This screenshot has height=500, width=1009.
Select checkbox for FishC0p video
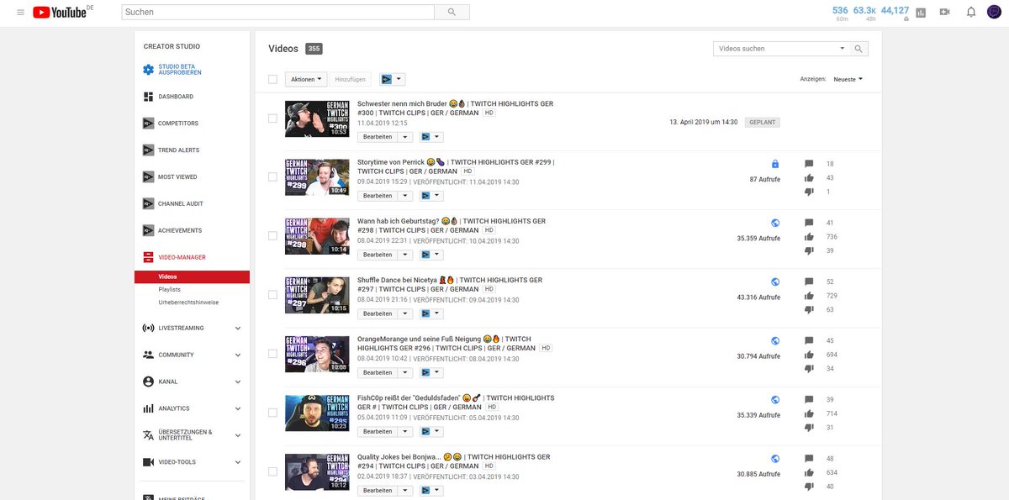coord(272,413)
